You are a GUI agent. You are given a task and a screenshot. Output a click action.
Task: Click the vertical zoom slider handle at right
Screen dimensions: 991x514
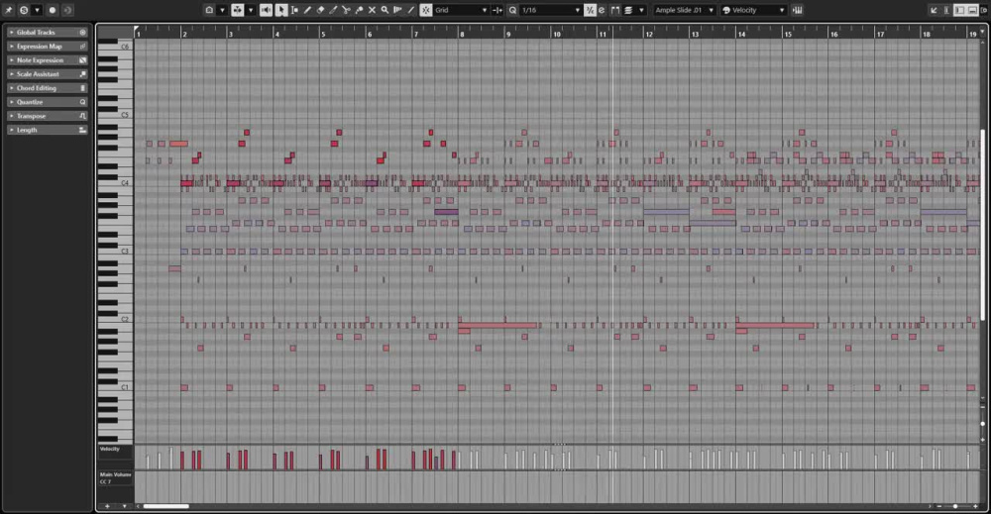tap(982, 424)
